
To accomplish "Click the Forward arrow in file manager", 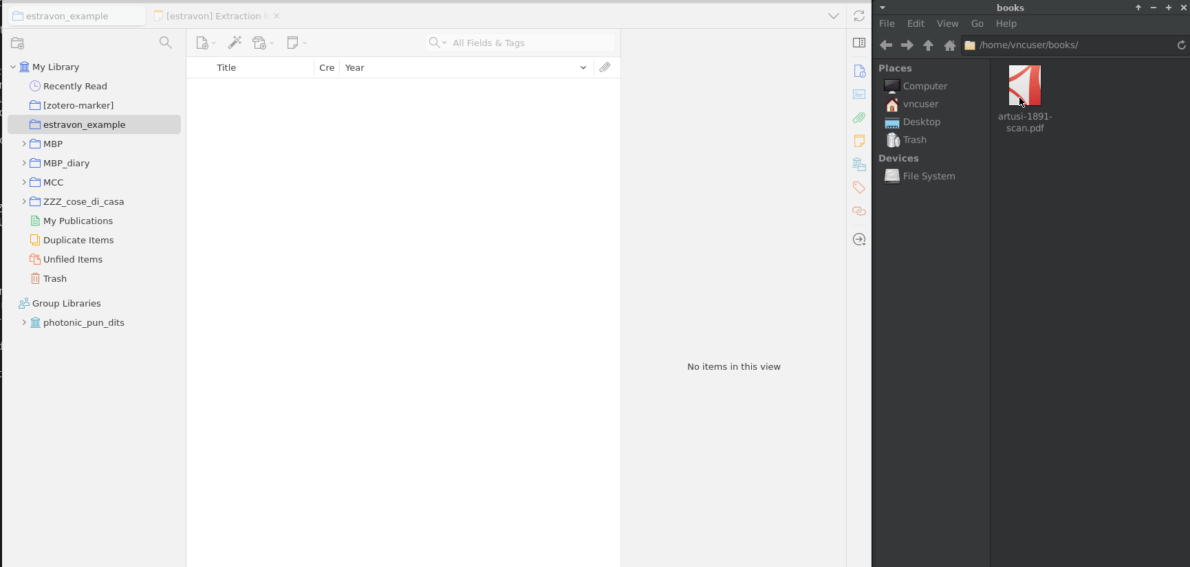I will [x=907, y=45].
